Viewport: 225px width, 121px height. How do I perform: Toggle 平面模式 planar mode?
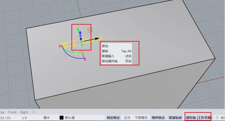pyautogui.click(x=141, y=118)
